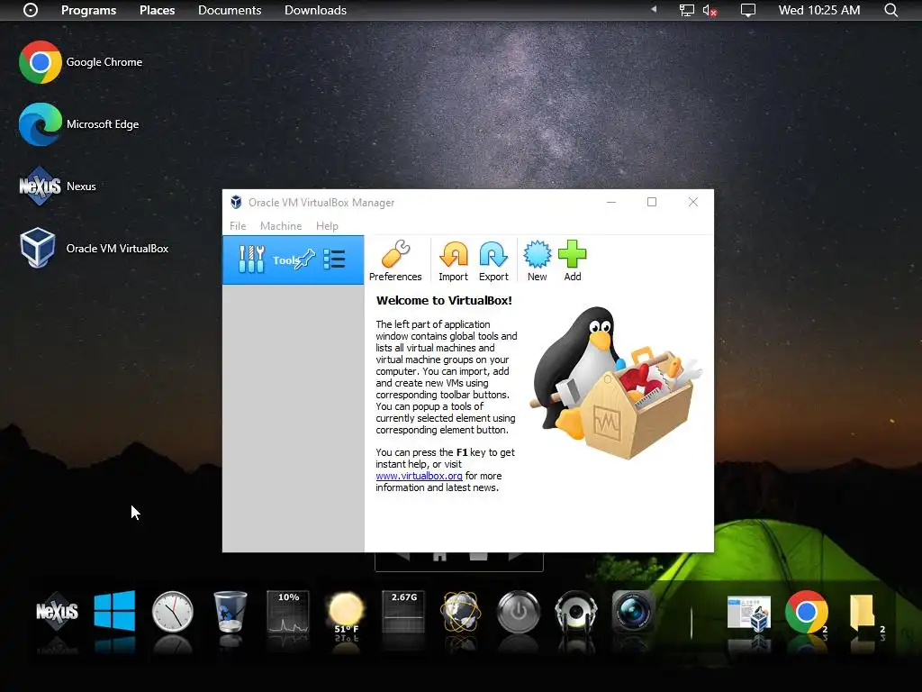
Task: Open the Documents menu in top bar
Action: pos(230,10)
